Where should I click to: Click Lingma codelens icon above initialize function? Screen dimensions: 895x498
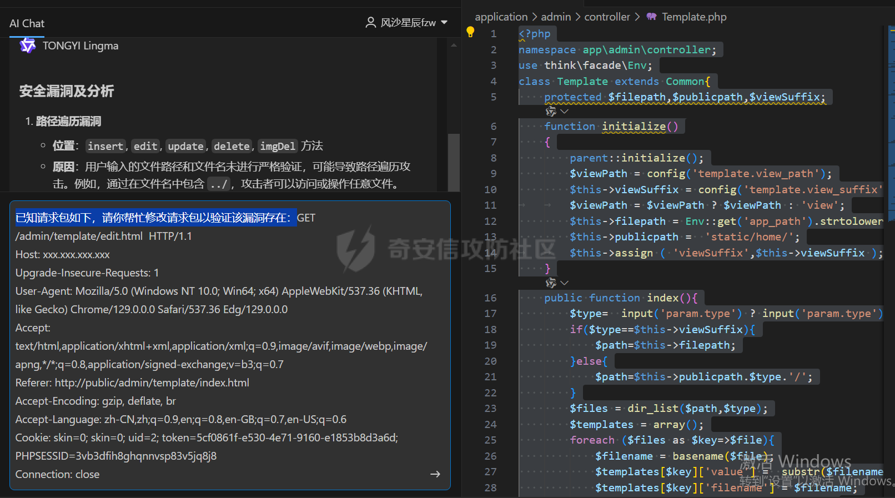(551, 112)
